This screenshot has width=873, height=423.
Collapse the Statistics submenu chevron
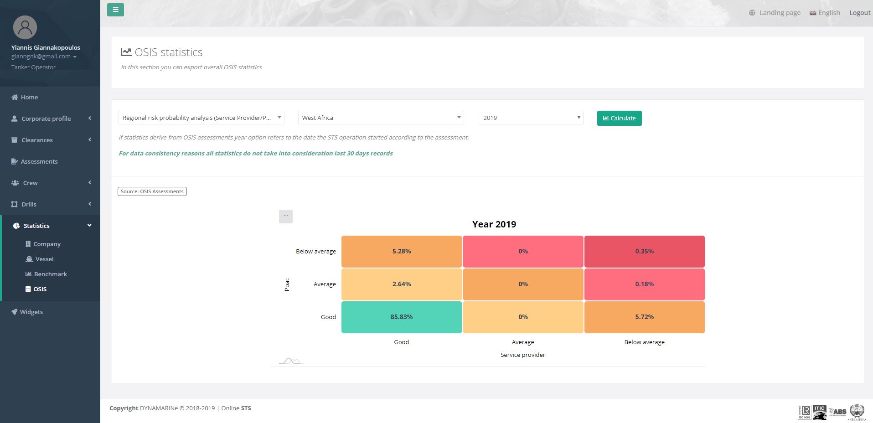pyautogui.click(x=89, y=225)
